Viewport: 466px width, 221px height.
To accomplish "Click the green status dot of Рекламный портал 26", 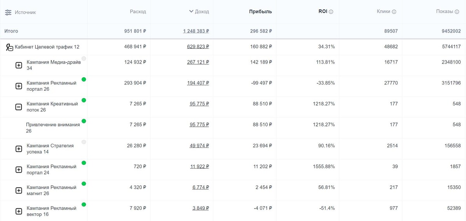I will click(x=84, y=79).
